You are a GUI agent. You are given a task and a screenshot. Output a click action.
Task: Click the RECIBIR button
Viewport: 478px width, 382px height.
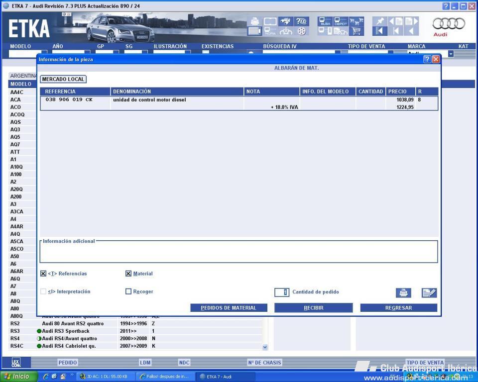coord(313,308)
